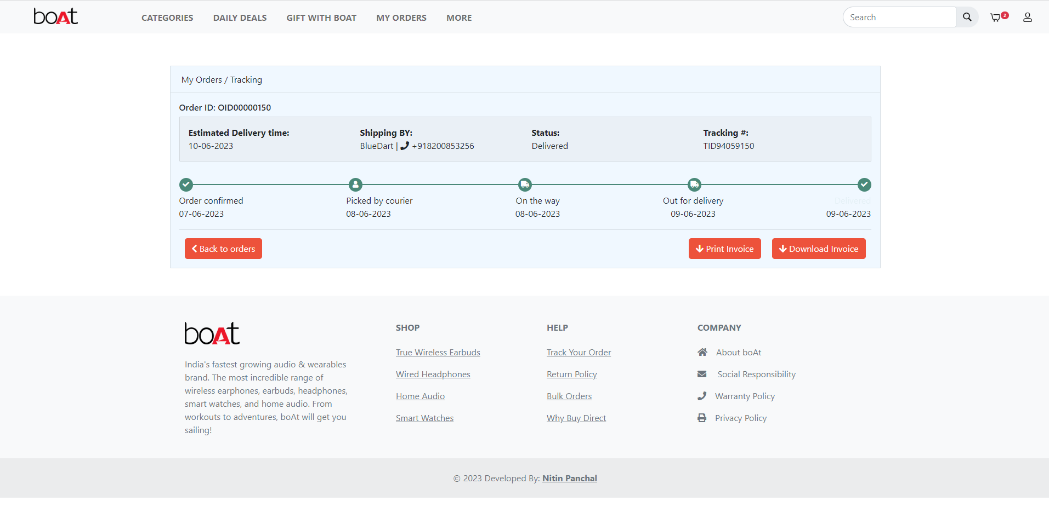Click the final Delivered checkmark icon
Image resolution: width=1049 pixels, height=530 pixels.
click(864, 185)
